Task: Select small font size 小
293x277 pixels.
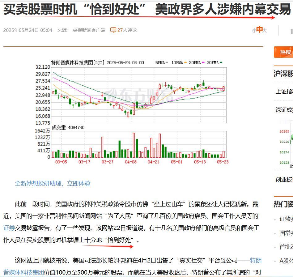Action: [254, 31]
